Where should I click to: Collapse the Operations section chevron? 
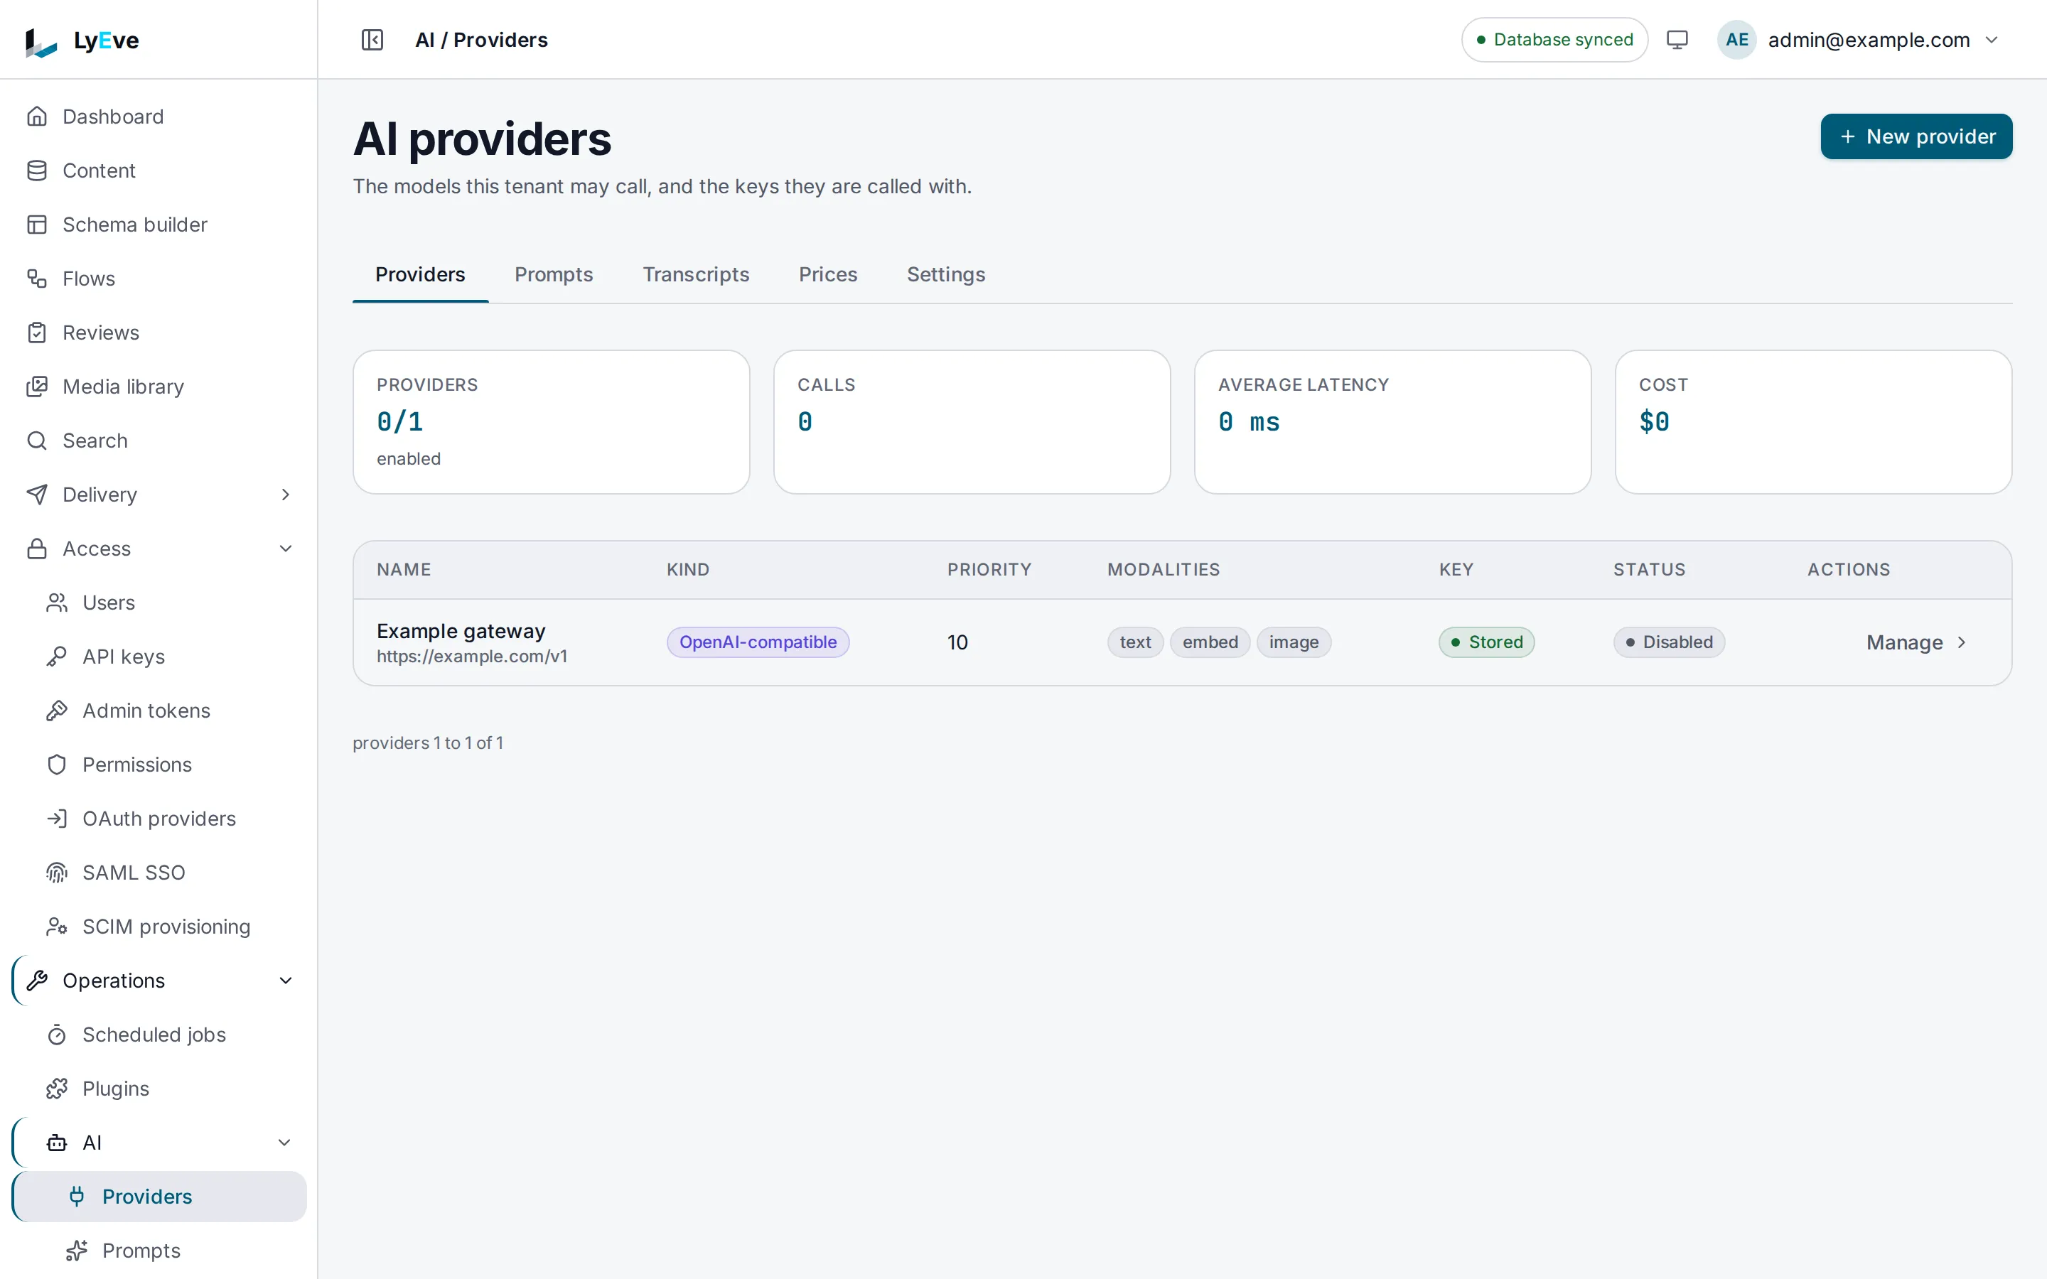285,981
